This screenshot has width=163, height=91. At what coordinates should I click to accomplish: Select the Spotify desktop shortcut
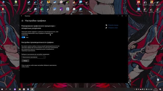[x=42, y=10]
